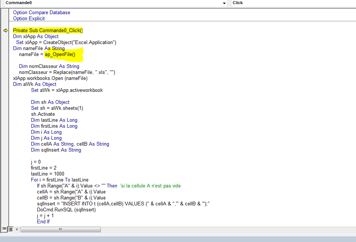The width and height of the screenshot is (356, 242).
Task: Click the 'firstLine = 2' line
Action: tap(44, 168)
